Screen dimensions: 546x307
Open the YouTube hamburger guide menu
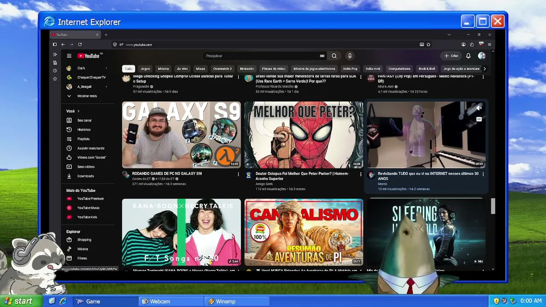(x=69, y=56)
